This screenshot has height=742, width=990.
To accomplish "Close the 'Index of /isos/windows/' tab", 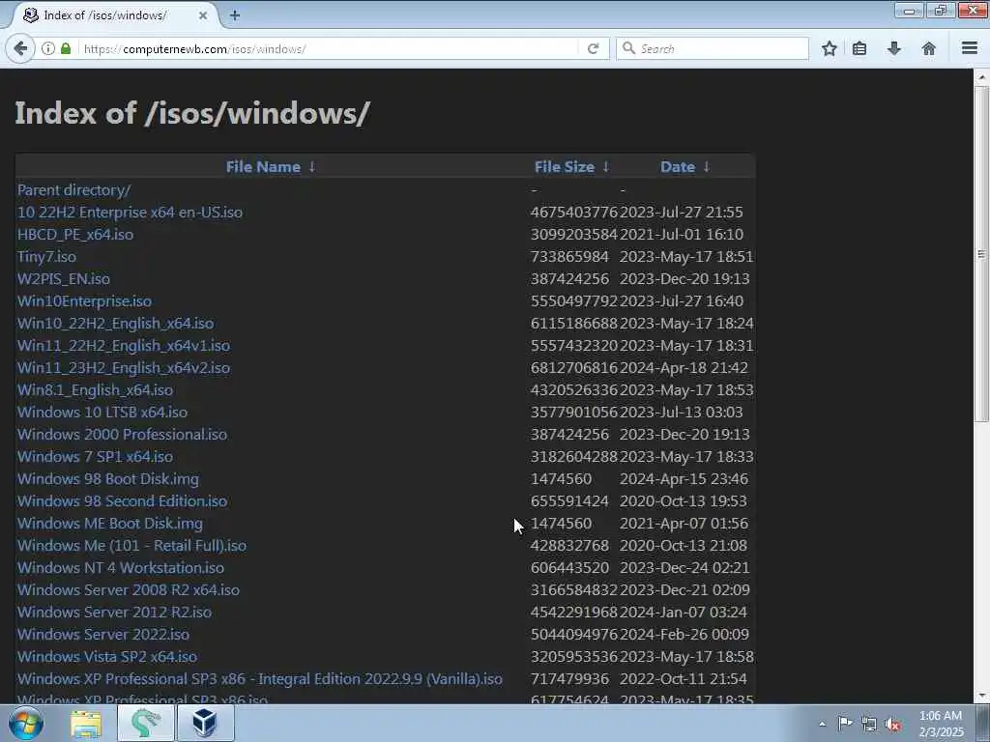I will tap(203, 15).
